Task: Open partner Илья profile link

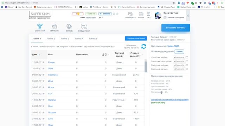Action: tap(51, 81)
